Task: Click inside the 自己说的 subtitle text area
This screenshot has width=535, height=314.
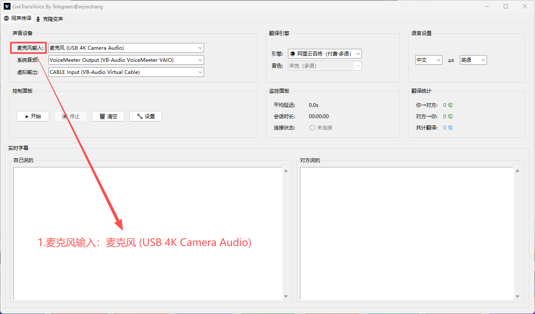Action: (148, 233)
